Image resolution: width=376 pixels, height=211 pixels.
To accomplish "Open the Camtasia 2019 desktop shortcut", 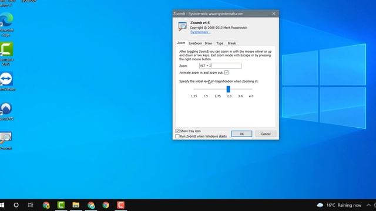I will tap(6, 53).
